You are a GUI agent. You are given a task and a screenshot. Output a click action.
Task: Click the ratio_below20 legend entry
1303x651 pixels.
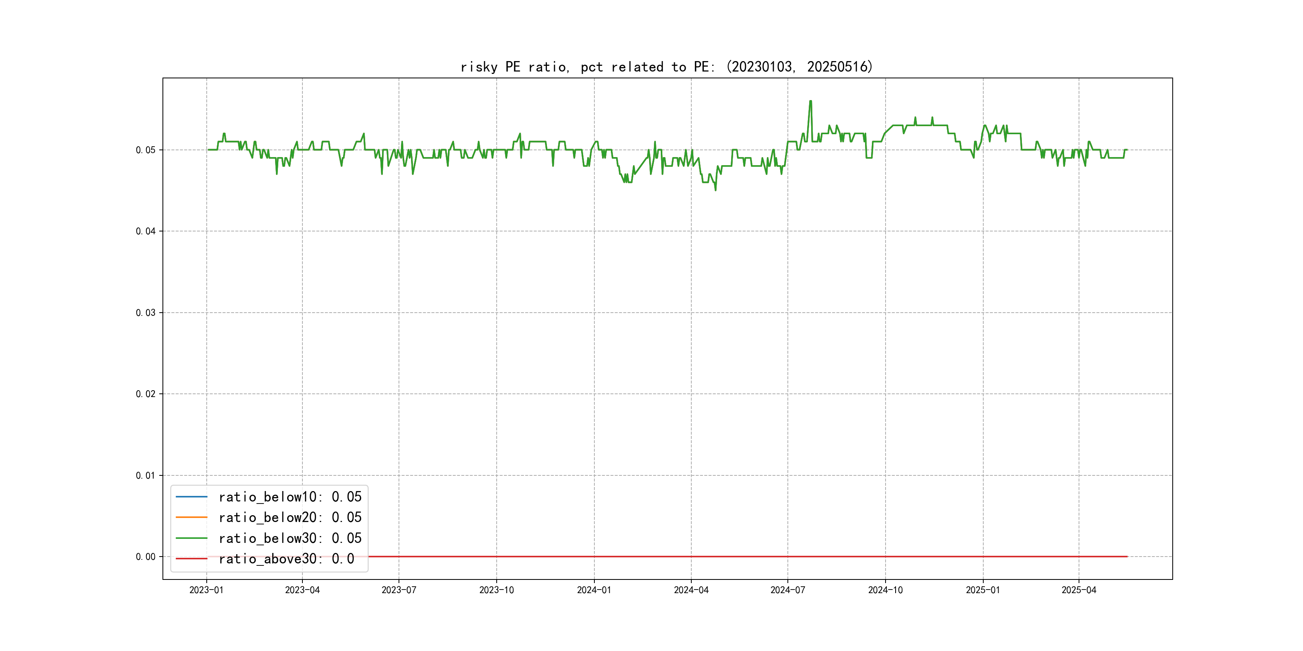pos(290,518)
